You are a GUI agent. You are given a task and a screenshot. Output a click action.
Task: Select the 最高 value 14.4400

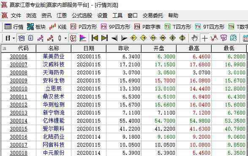click(200, 89)
